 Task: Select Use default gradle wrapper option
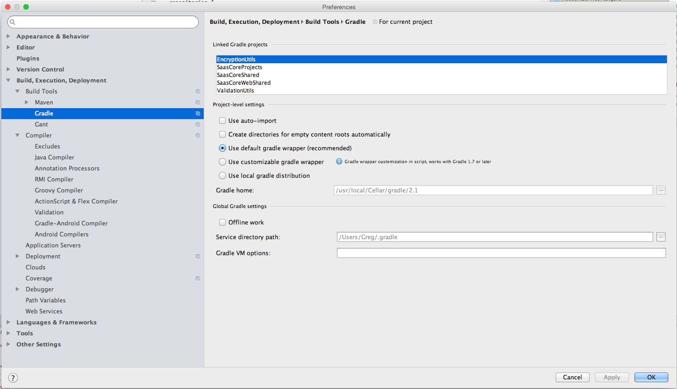click(x=222, y=148)
